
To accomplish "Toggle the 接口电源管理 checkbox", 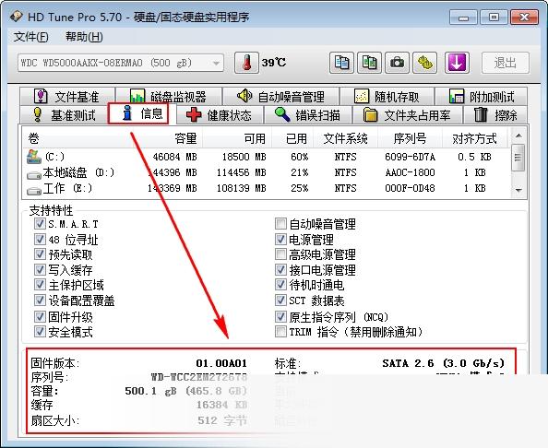I will click(280, 269).
